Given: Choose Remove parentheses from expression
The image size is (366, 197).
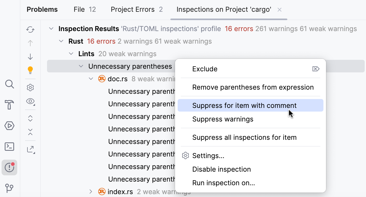Looking at the screenshot, I should [x=253, y=87].
